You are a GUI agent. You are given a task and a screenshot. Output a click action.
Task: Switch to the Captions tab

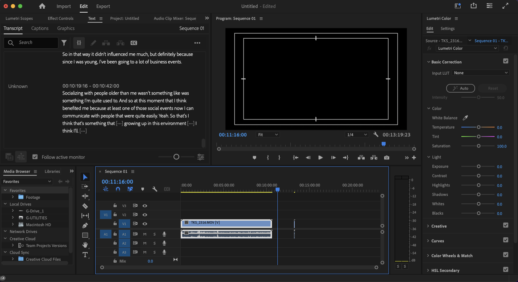pyautogui.click(x=40, y=28)
